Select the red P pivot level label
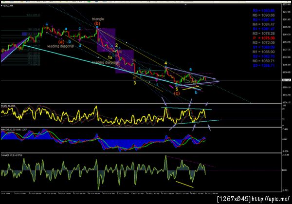The image size is (292, 204). pyautogui.click(x=263, y=38)
